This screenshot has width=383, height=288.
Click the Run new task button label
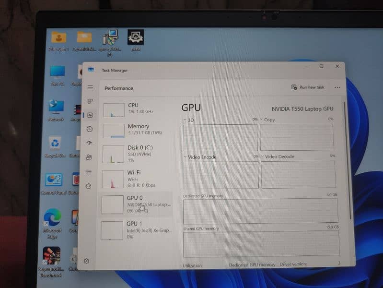[312, 87]
